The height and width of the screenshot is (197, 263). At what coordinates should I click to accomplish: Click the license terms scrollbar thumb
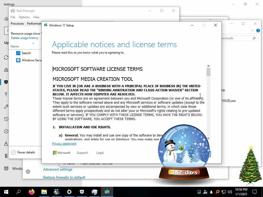click(x=208, y=72)
